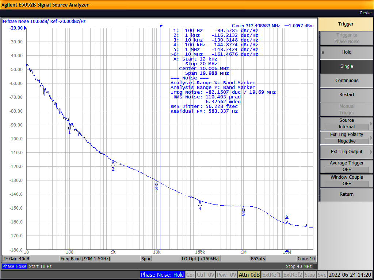374x280 pixels.
Task: Expand the Source Internal submenu
Action: point(346,124)
